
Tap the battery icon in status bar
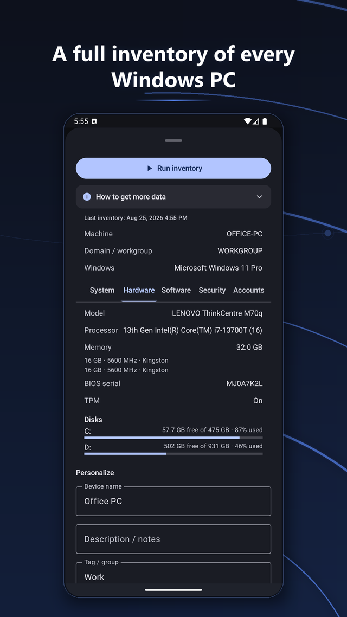click(x=265, y=121)
